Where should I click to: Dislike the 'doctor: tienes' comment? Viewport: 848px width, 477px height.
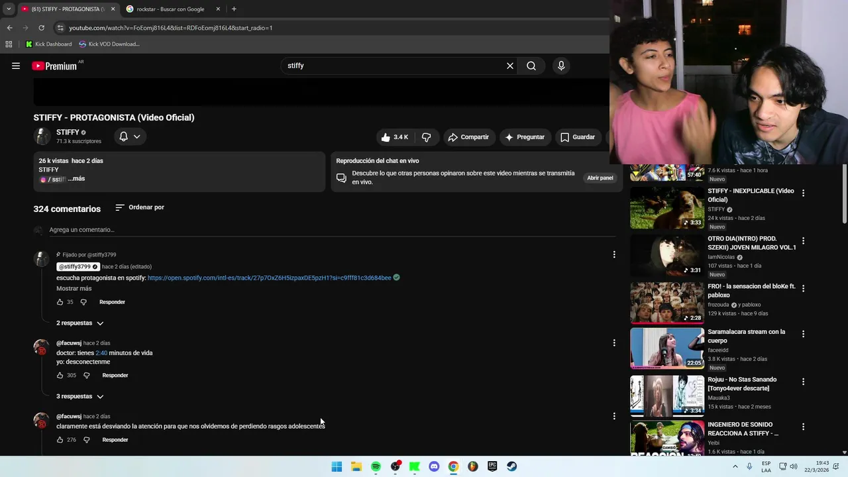[86, 376]
